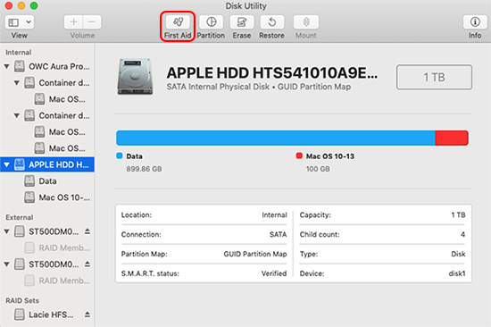Eject the second ST500DM0 external disk
Viewport: 491px width, 327px height.
pyautogui.click(x=87, y=264)
